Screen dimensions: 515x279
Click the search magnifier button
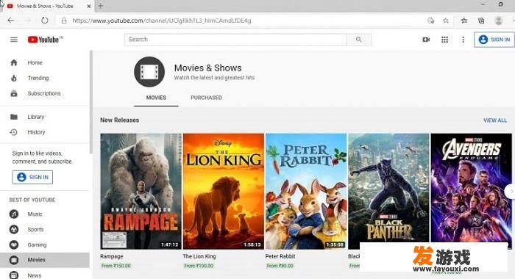pos(359,40)
